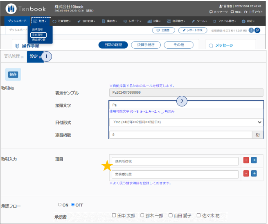Click the blue copy window icon
The image size is (268, 224).
click(x=257, y=30)
